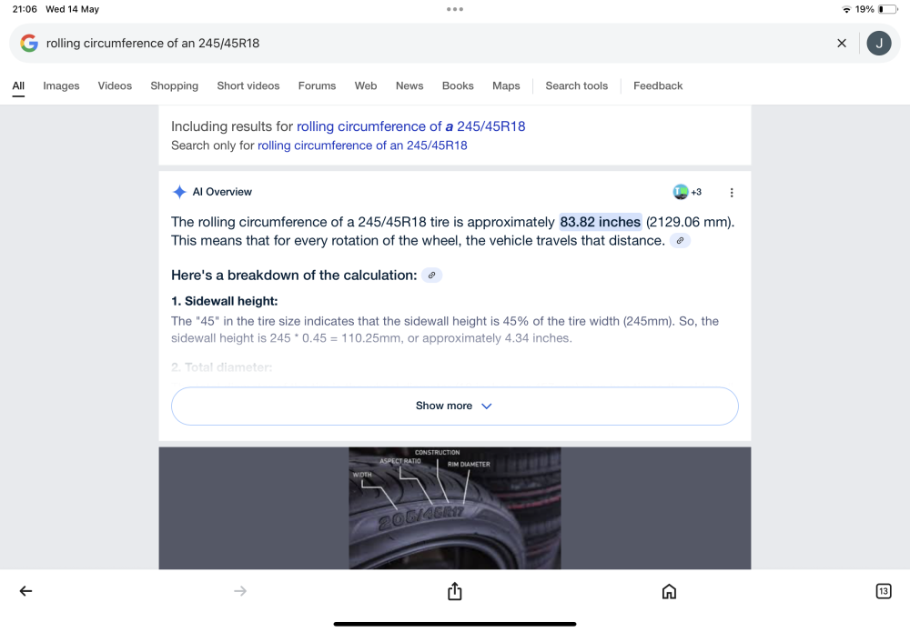
Task: Click corrected query link 'a 245/45R18'
Action: (x=411, y=126)
